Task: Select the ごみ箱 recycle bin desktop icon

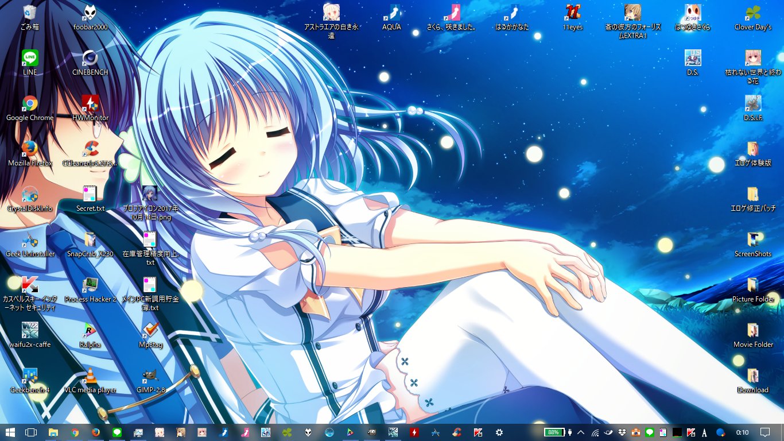Action: [29, 17]
